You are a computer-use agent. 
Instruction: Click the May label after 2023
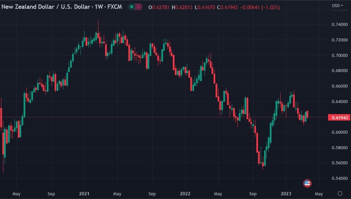click(x=319, y=194)
